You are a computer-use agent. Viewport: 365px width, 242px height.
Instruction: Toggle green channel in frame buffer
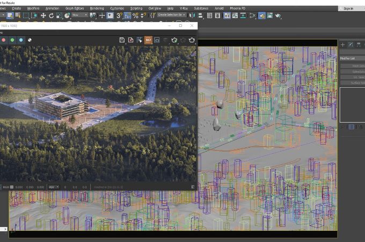(12, 40)
